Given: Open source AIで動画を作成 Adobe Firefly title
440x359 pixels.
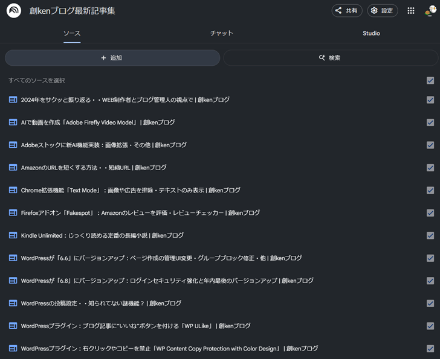Looking at the screenshot, I should point(98,122).
